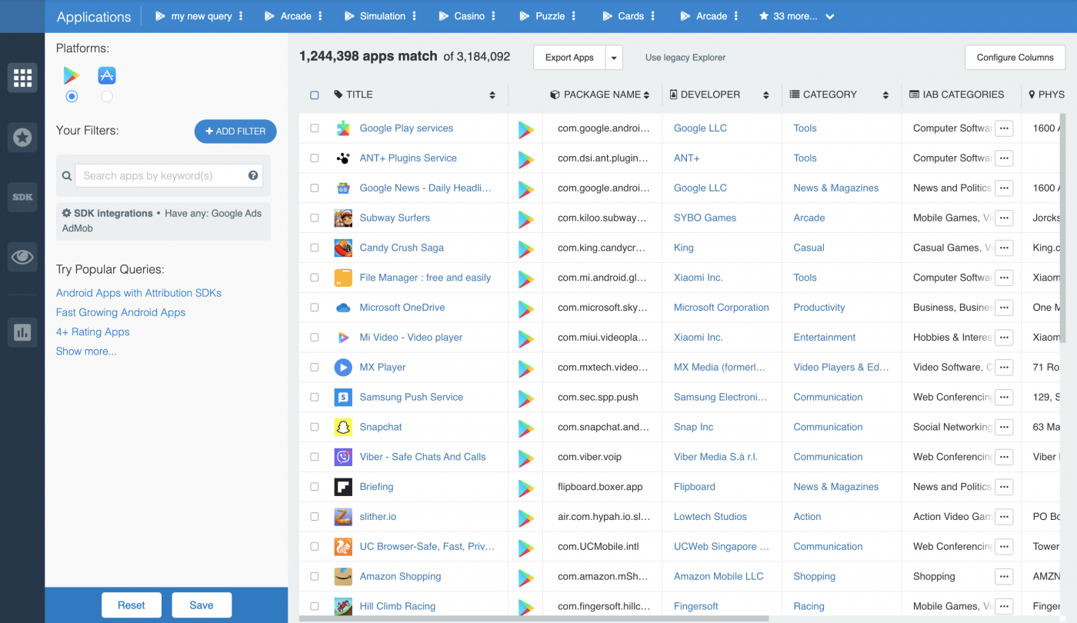1077x623 pixels.
Task: Sort by the PACKAGE NAME column arrows
Action: click(x=646, y=95)
